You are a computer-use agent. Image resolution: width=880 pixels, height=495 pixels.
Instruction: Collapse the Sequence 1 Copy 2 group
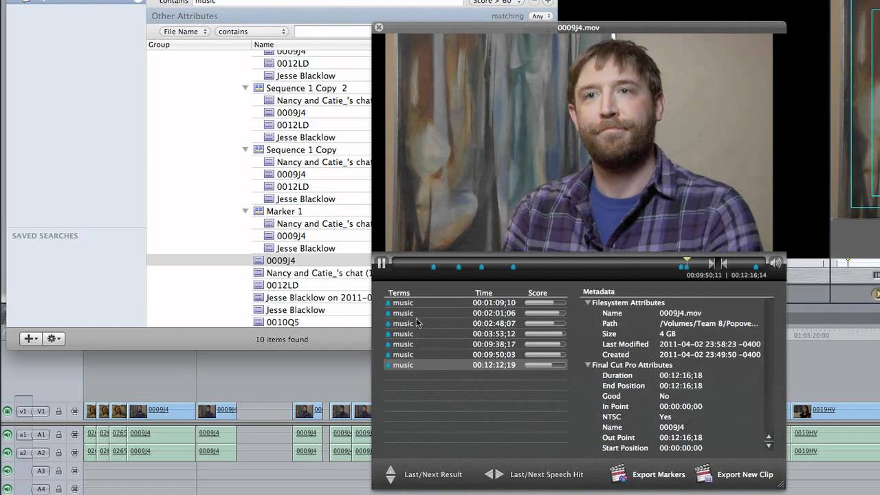pos(245,88)
